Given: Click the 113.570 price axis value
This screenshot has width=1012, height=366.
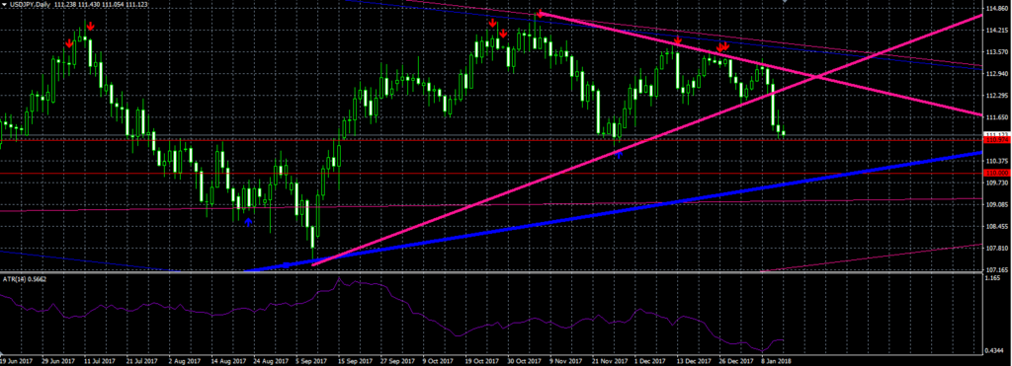Looking at the screenshot, I should pyautogui.click(x=997, y=52).
